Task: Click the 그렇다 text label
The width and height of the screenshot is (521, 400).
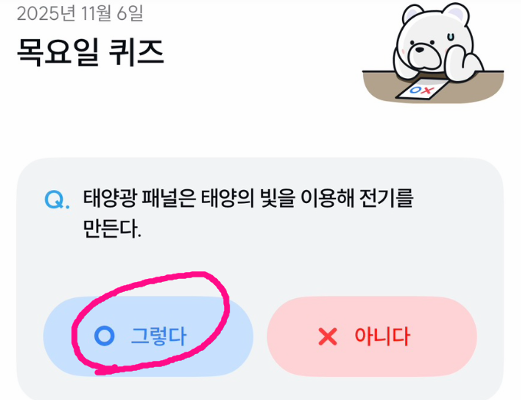Action: pos(159,336)
